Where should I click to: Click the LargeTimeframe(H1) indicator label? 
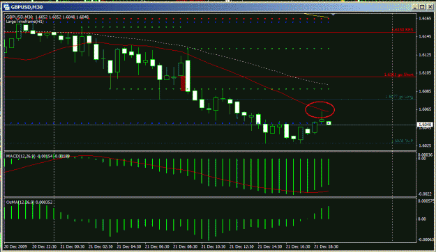[x=24, y=22]
